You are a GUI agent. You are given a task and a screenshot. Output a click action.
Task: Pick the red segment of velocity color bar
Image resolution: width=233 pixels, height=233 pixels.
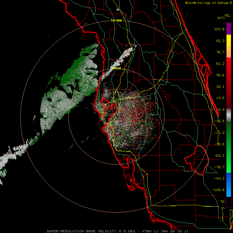pyautogui.click(x=229, y=83)
